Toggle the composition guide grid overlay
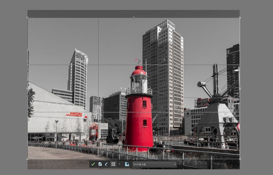The width and height of the screenshot is (273, 175). click(x=113, y=164)
